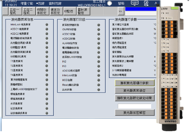Click the Ready output status indicator light
193x140 pixels.
(99, 85)
